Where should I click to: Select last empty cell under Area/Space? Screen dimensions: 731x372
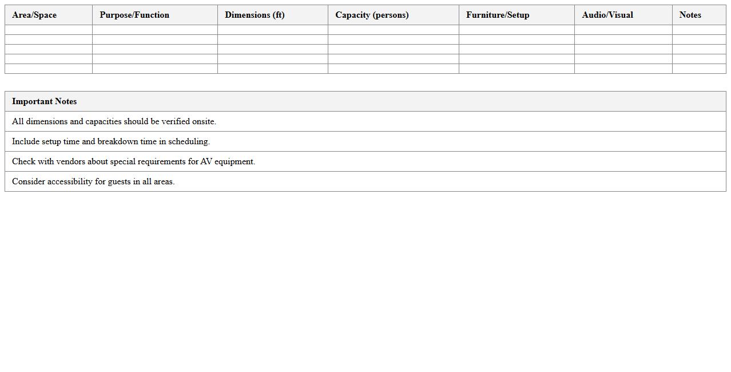click(49, 69)
